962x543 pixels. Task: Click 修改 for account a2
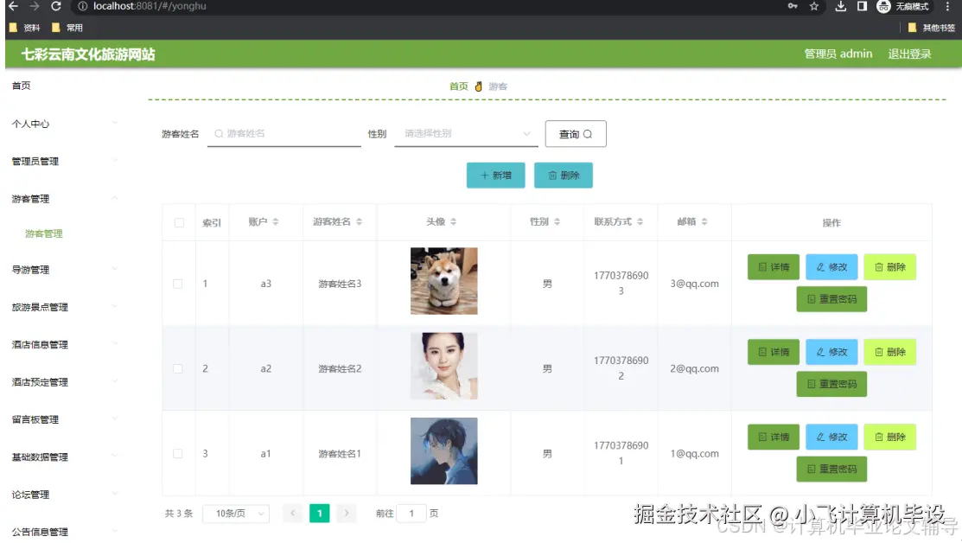(831, 352)
